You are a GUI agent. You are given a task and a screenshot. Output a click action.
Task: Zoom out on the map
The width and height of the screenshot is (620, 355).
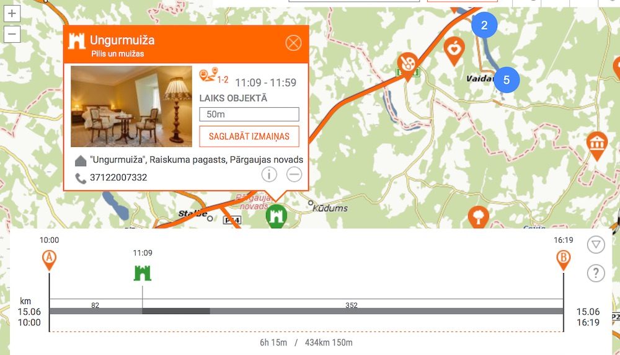click(12, 34)
